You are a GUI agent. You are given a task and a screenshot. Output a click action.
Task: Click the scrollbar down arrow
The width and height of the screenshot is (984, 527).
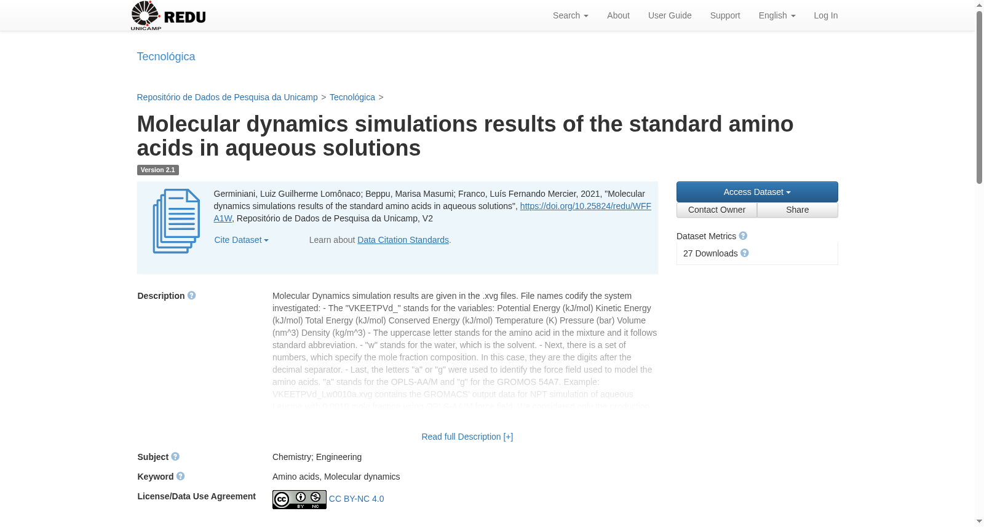(x=979, y=521)
